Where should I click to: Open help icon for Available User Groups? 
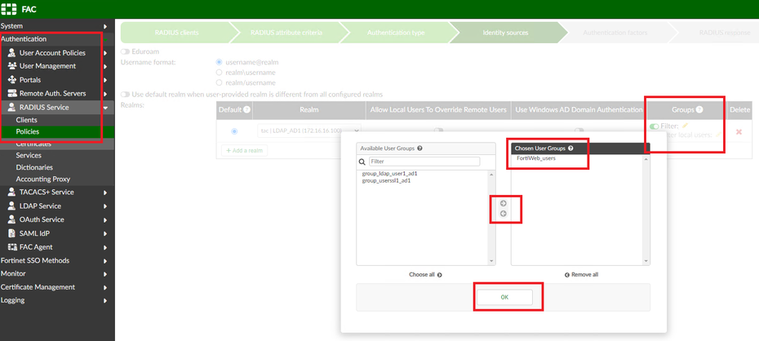419,148
